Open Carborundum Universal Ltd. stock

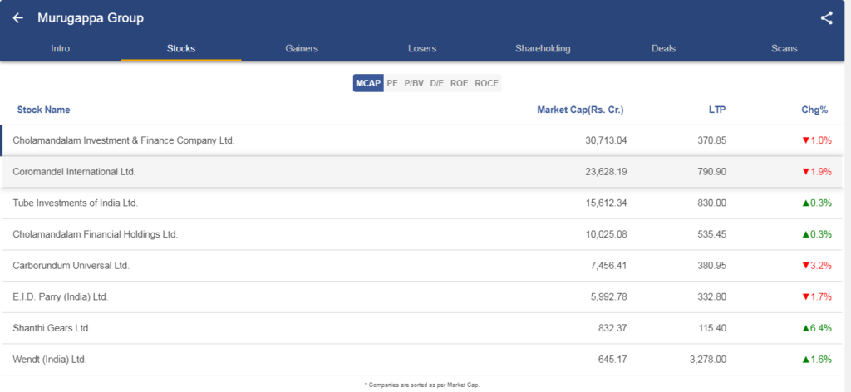click(x=71, y=266)
